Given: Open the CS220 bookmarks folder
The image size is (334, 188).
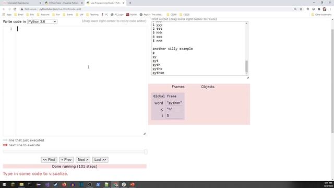Looking at the screenshot, I should (x=184, y=15).
